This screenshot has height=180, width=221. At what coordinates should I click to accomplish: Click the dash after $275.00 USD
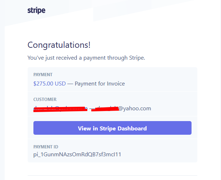[70, 84]
